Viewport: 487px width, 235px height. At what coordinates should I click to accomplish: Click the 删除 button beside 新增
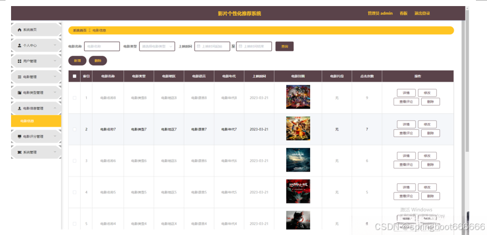98,61
